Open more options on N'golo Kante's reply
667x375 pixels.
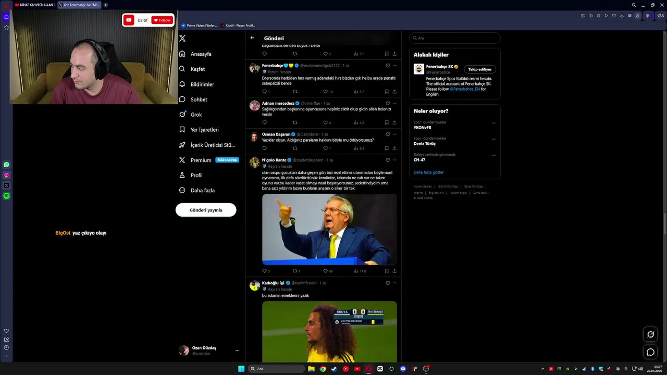(x=394, y=160)
